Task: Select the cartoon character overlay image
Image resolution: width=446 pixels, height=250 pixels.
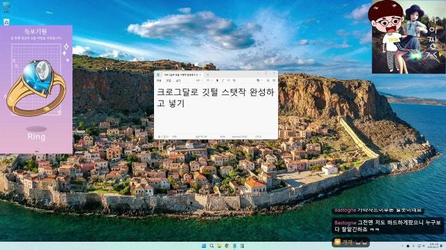Action: 409,37
